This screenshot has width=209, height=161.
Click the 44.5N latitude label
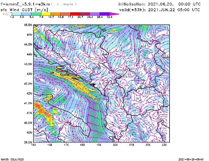point(28,44)
